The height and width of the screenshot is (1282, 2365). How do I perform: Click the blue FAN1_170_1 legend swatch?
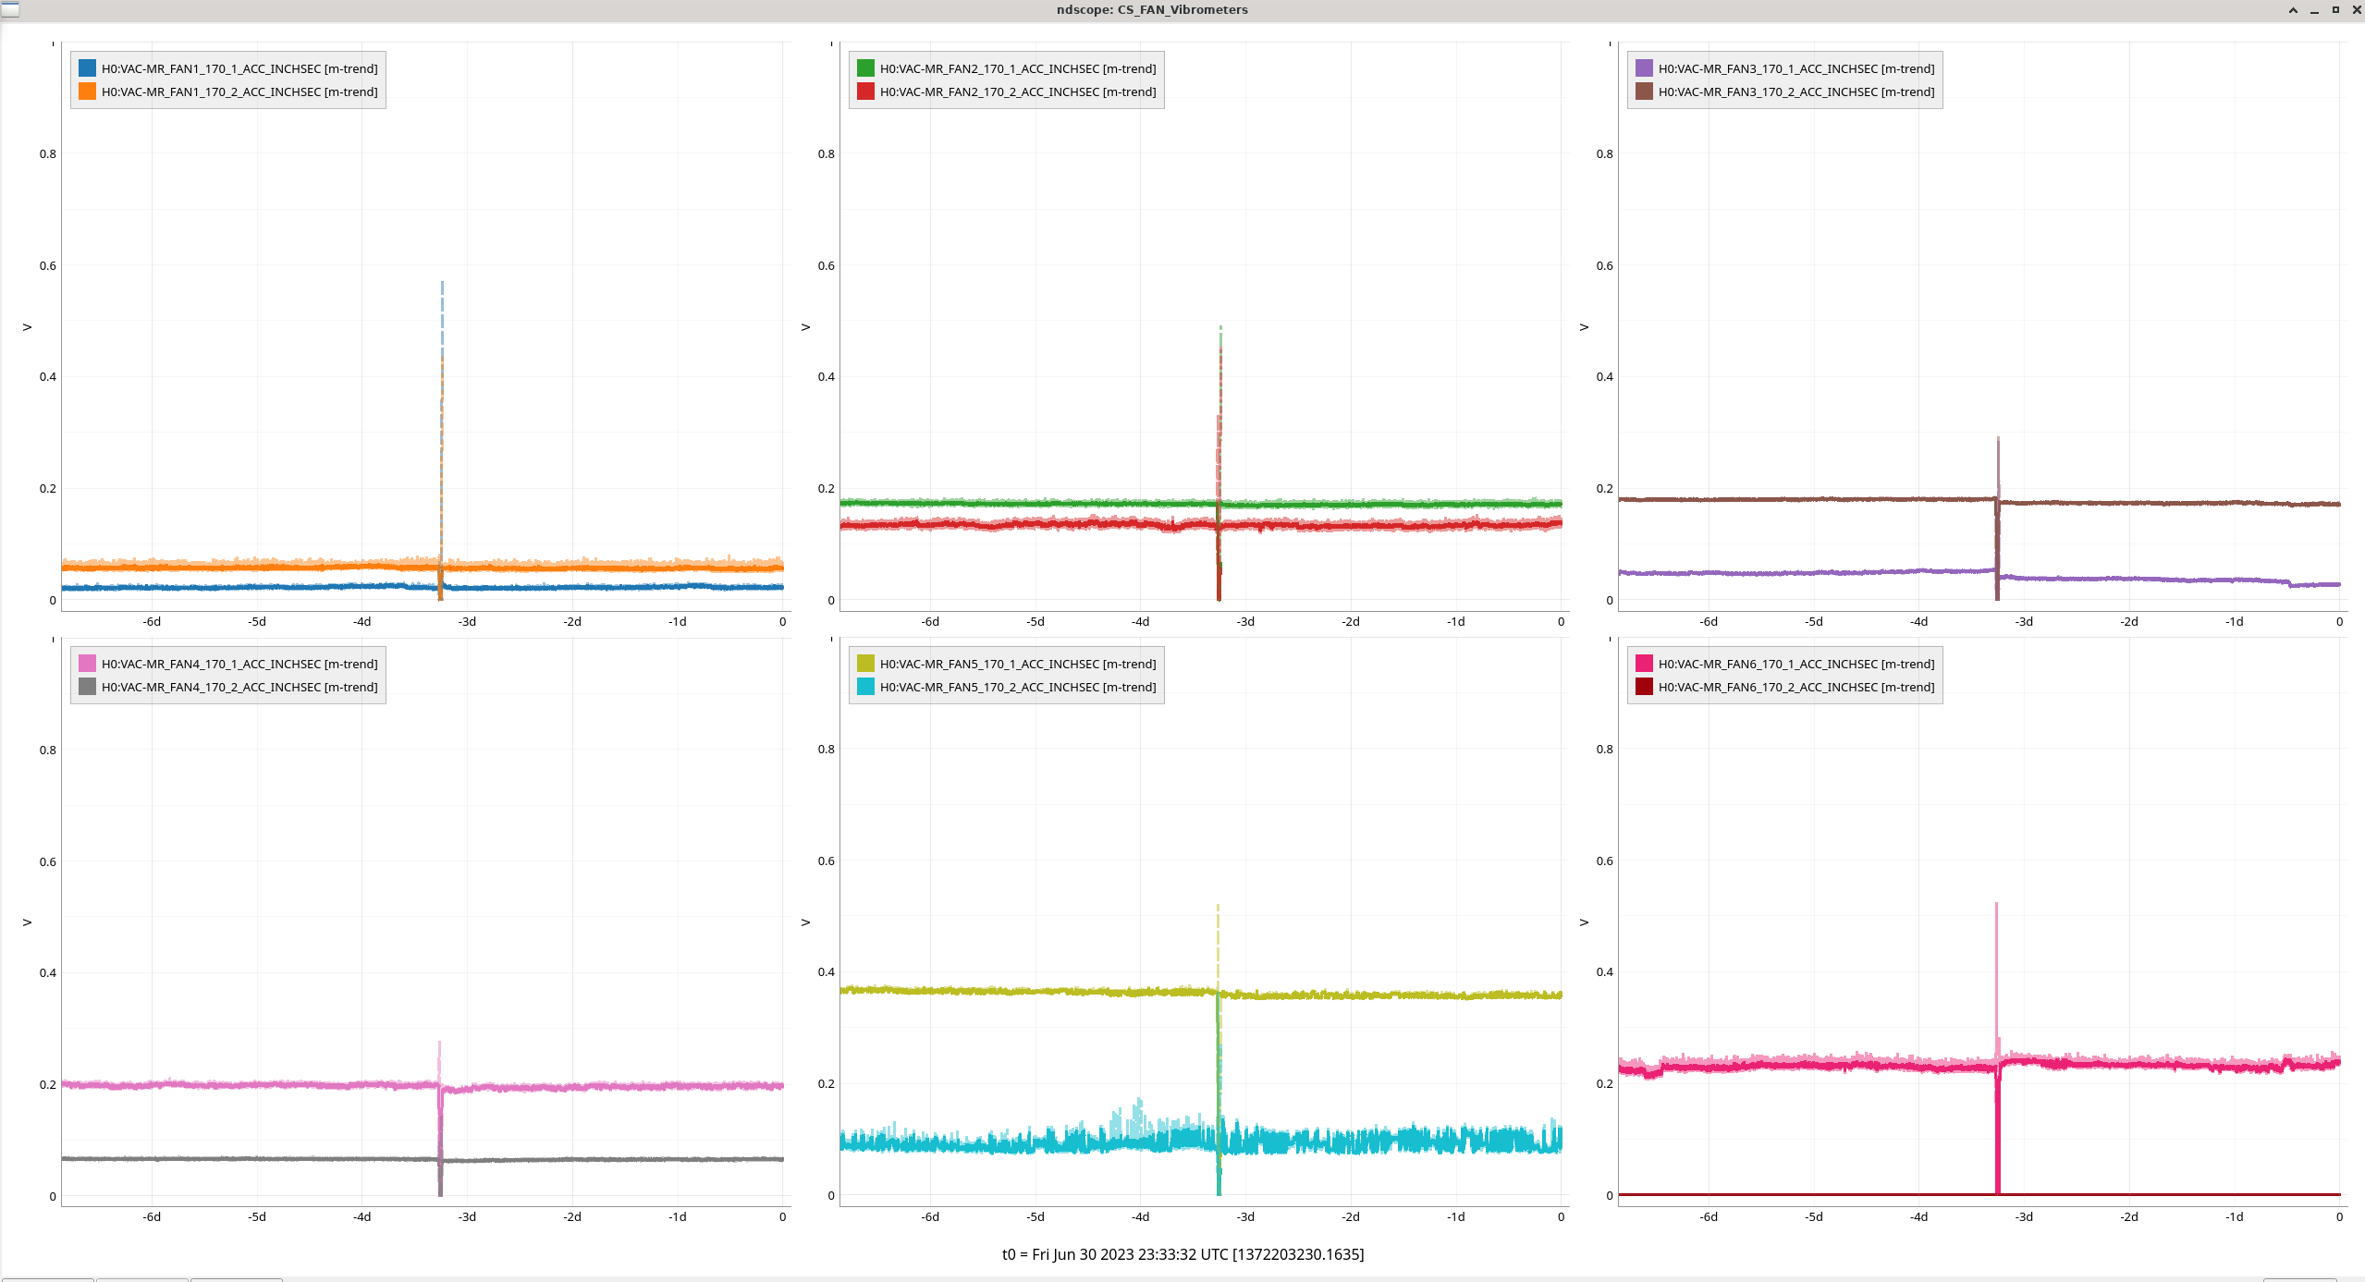(x=87, y=68)
